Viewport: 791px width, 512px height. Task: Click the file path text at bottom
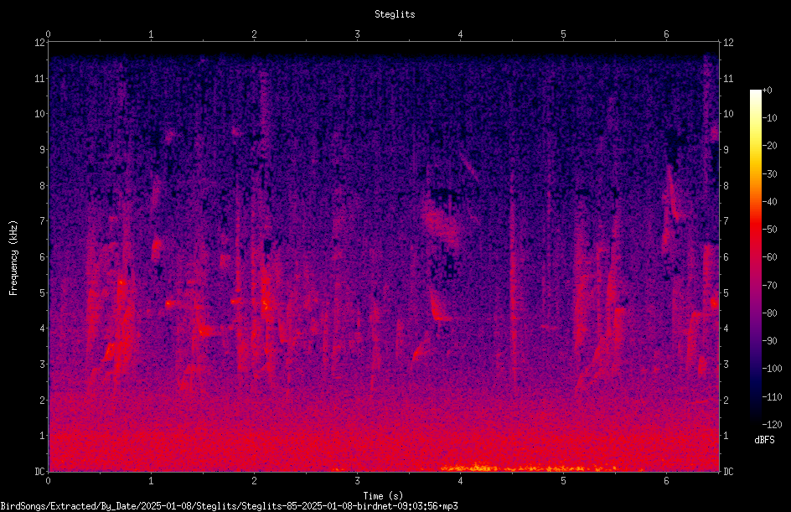pyautogui.click(x=229, y=506)
